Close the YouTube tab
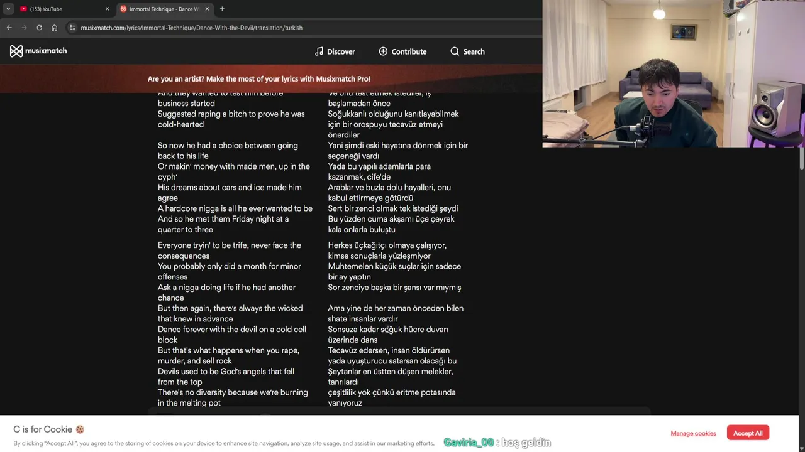The width and height of the screenshot is (805, 452). [107, 9]
